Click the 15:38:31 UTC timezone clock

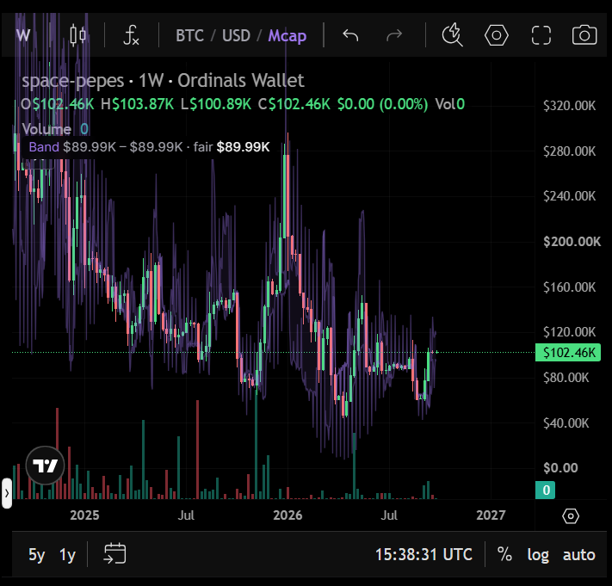coord(423,554)
